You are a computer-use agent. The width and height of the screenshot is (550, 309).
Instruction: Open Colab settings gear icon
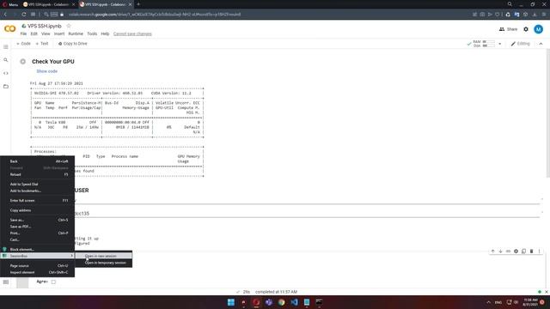pyautogui.click(x=526, y=29)
